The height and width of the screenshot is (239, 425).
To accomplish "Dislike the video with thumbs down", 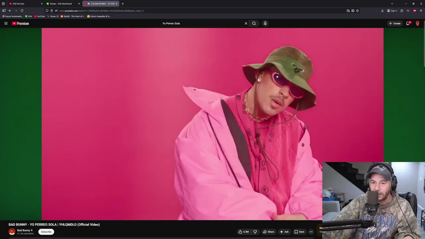I will point(255,232).
